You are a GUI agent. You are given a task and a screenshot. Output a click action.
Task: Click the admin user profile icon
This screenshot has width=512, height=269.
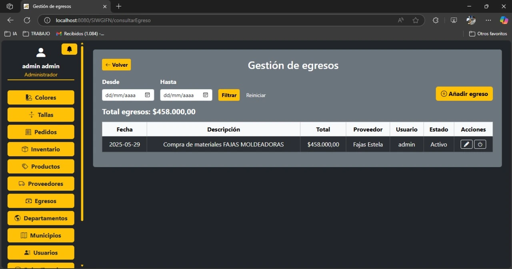point(40,52)
